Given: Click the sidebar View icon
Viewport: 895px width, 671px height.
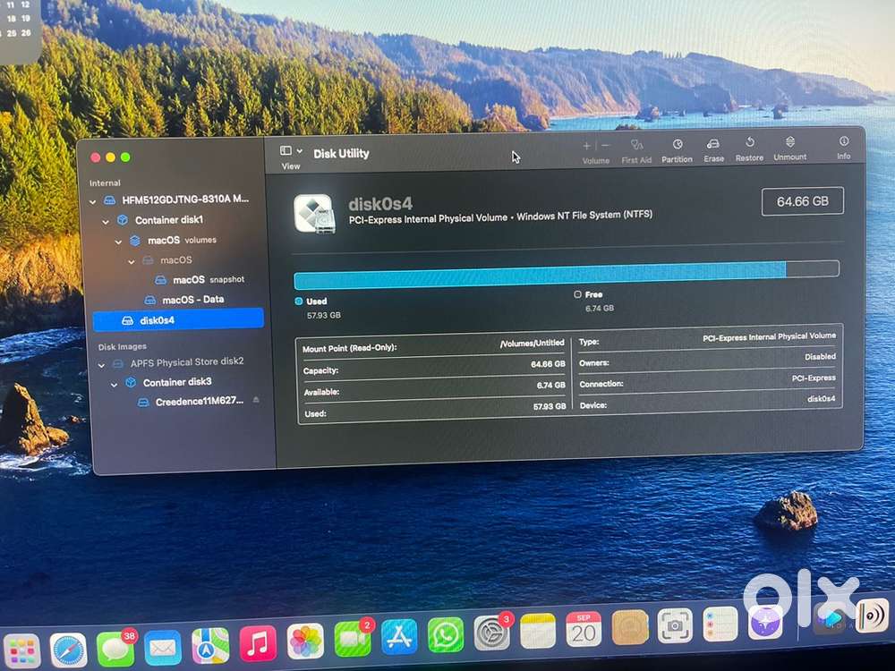Looking at the screenshot, I should pyautogui.click(x=286, y=150).
